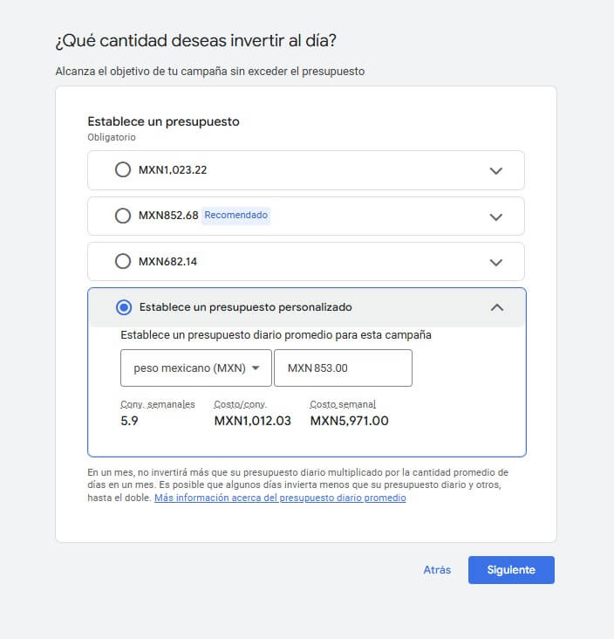
Task: Choose the MXN852.68 recommended radio button
Action: pos(123,216)
